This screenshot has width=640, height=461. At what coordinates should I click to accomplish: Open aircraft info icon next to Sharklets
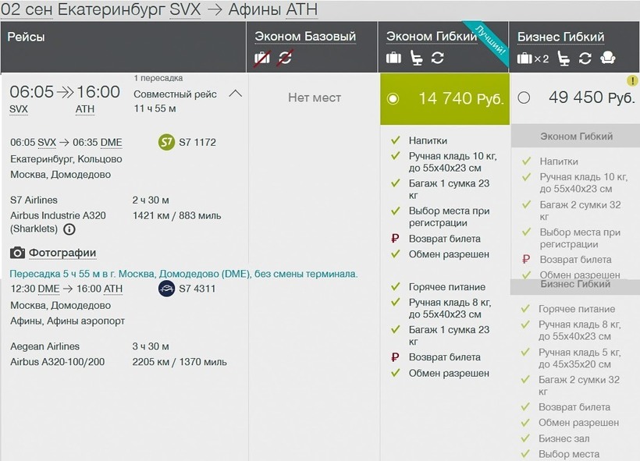tap(69, 229)
